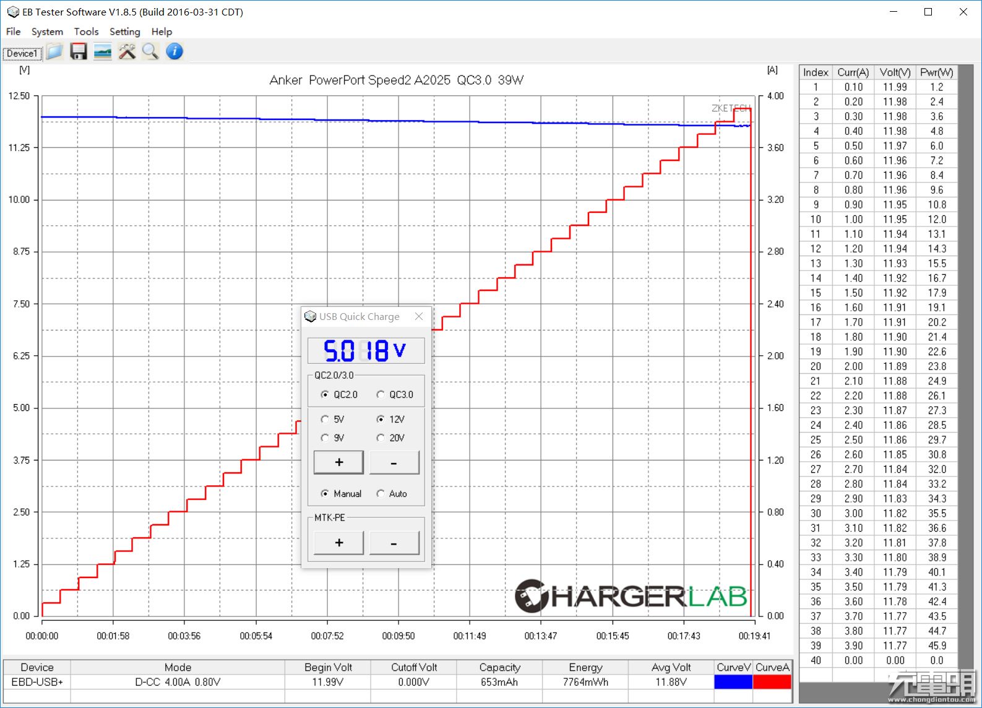Select the QC2.0 radio button
Viewport: 982px width, 708px height.
click(x=340, y=395)
